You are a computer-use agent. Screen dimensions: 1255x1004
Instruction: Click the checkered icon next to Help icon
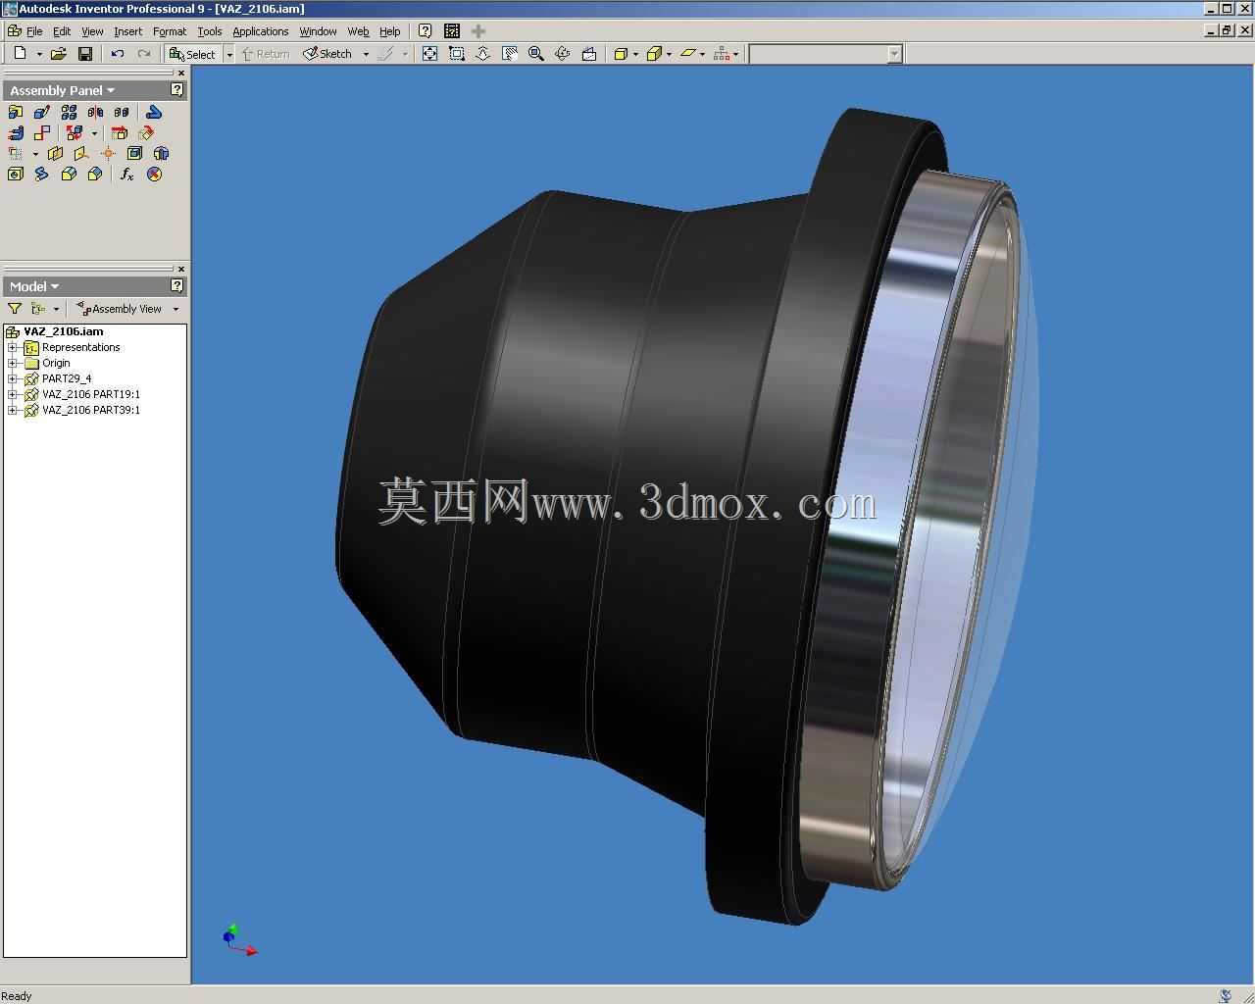452,31
